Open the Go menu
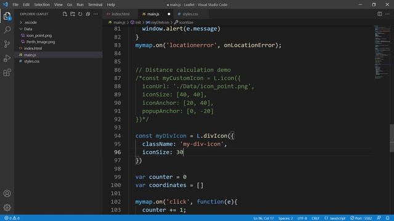 click(x=70, y=4)
